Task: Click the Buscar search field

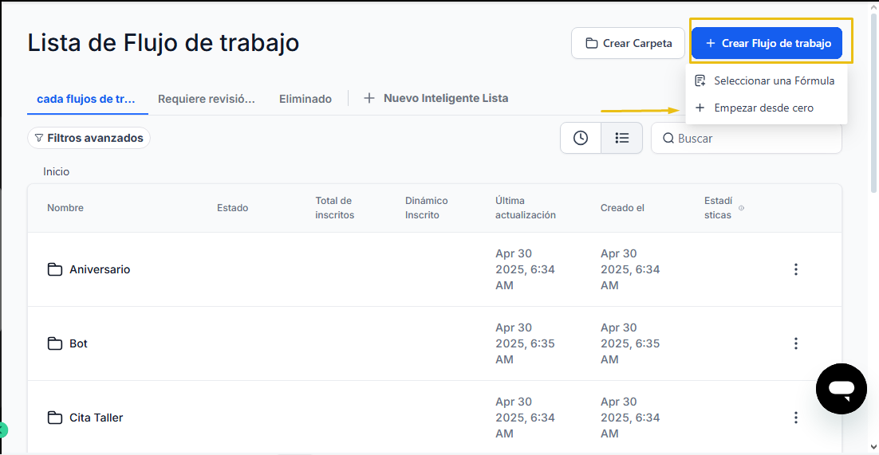Action: [746, 138]
